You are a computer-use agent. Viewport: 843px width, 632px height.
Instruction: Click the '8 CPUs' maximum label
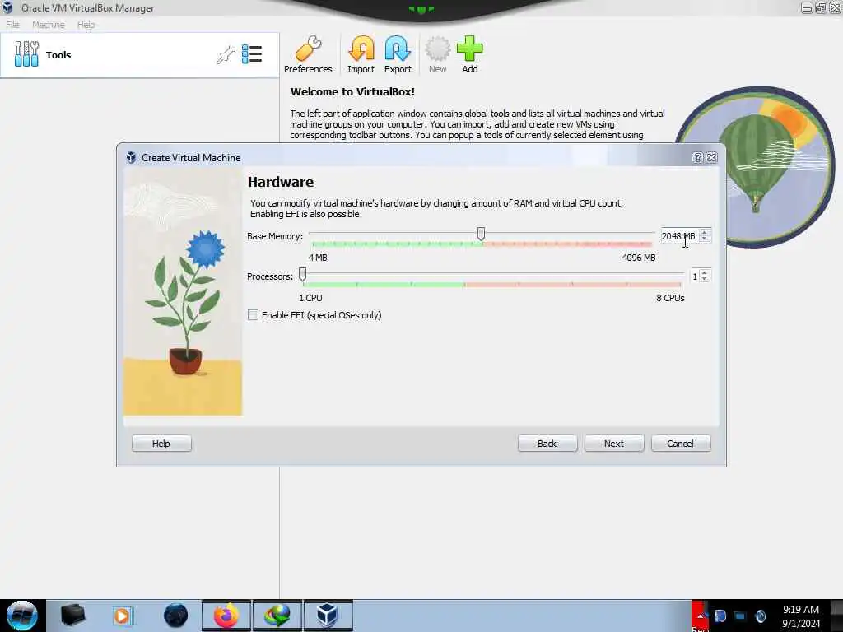click(x=670, y=298)
